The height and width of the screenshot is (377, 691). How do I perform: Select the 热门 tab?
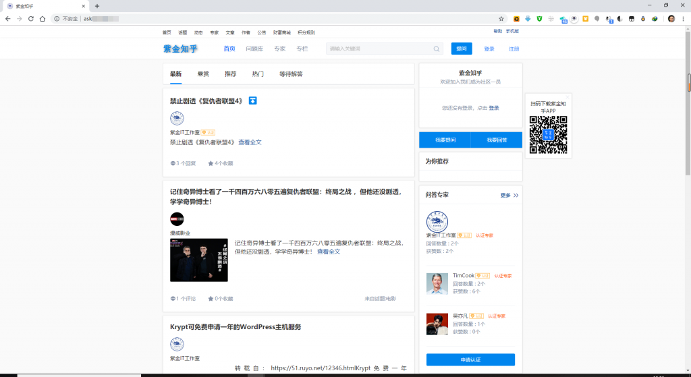258,74
